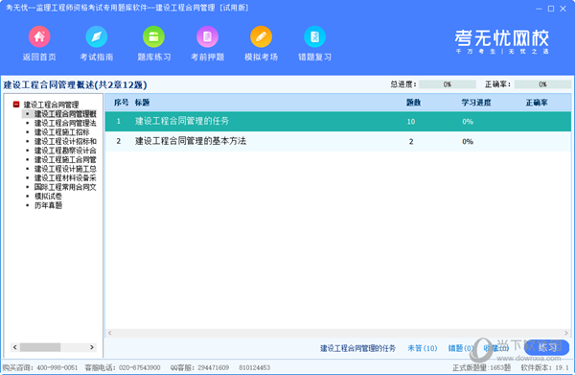Select tree item 建设工程施工招标
Image resolution: width=575 pixels, height=375 pixels.
click(x=61, y=132)
